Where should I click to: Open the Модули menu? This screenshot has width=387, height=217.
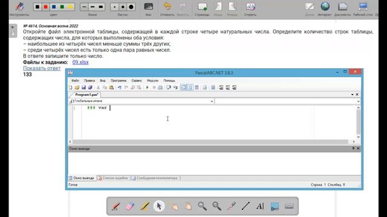click(x=152, y=80)
